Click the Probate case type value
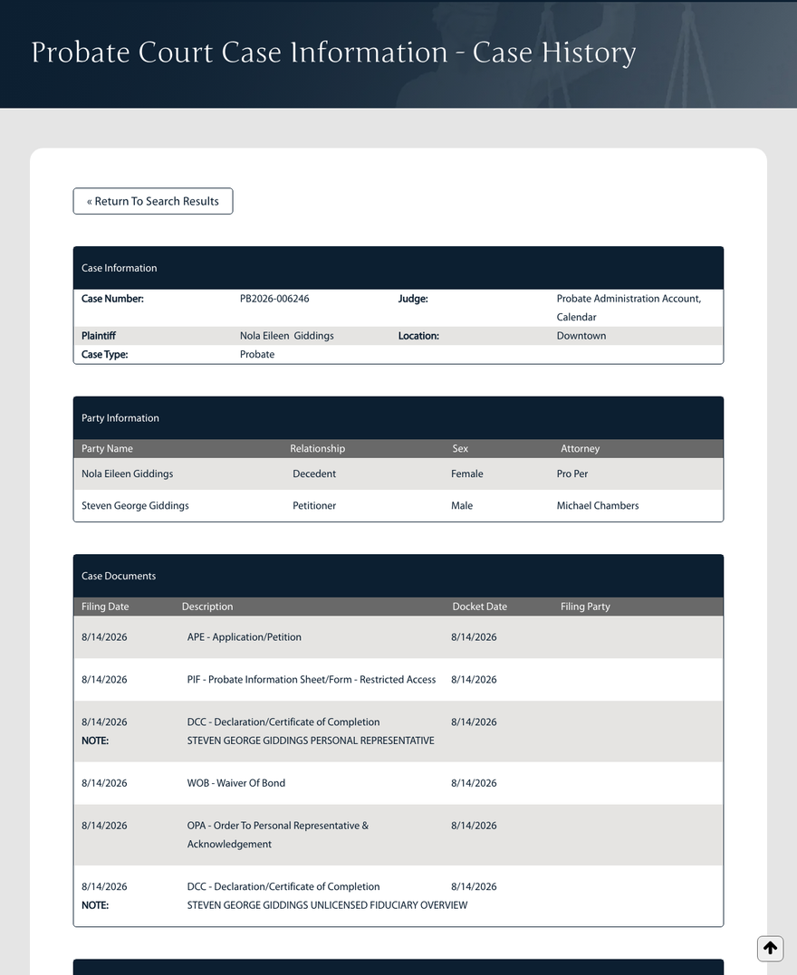Image resolution: width=797 pixels, height=975 pixels. click(257, 355)
